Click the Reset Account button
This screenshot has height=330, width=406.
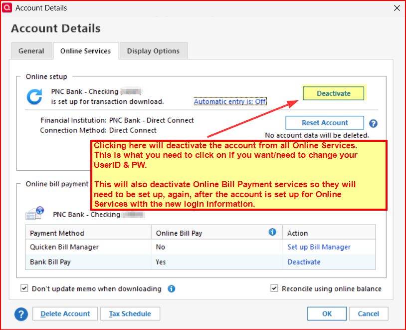point(325,123)
